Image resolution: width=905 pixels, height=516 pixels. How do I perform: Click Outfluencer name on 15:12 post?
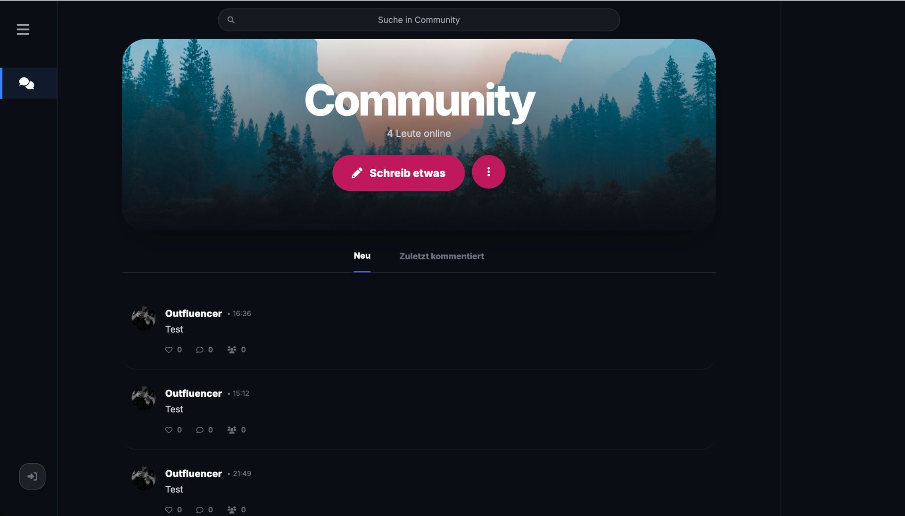(193, 393)
